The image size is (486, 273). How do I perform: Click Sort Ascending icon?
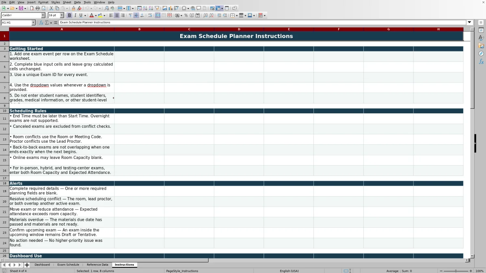145,8
